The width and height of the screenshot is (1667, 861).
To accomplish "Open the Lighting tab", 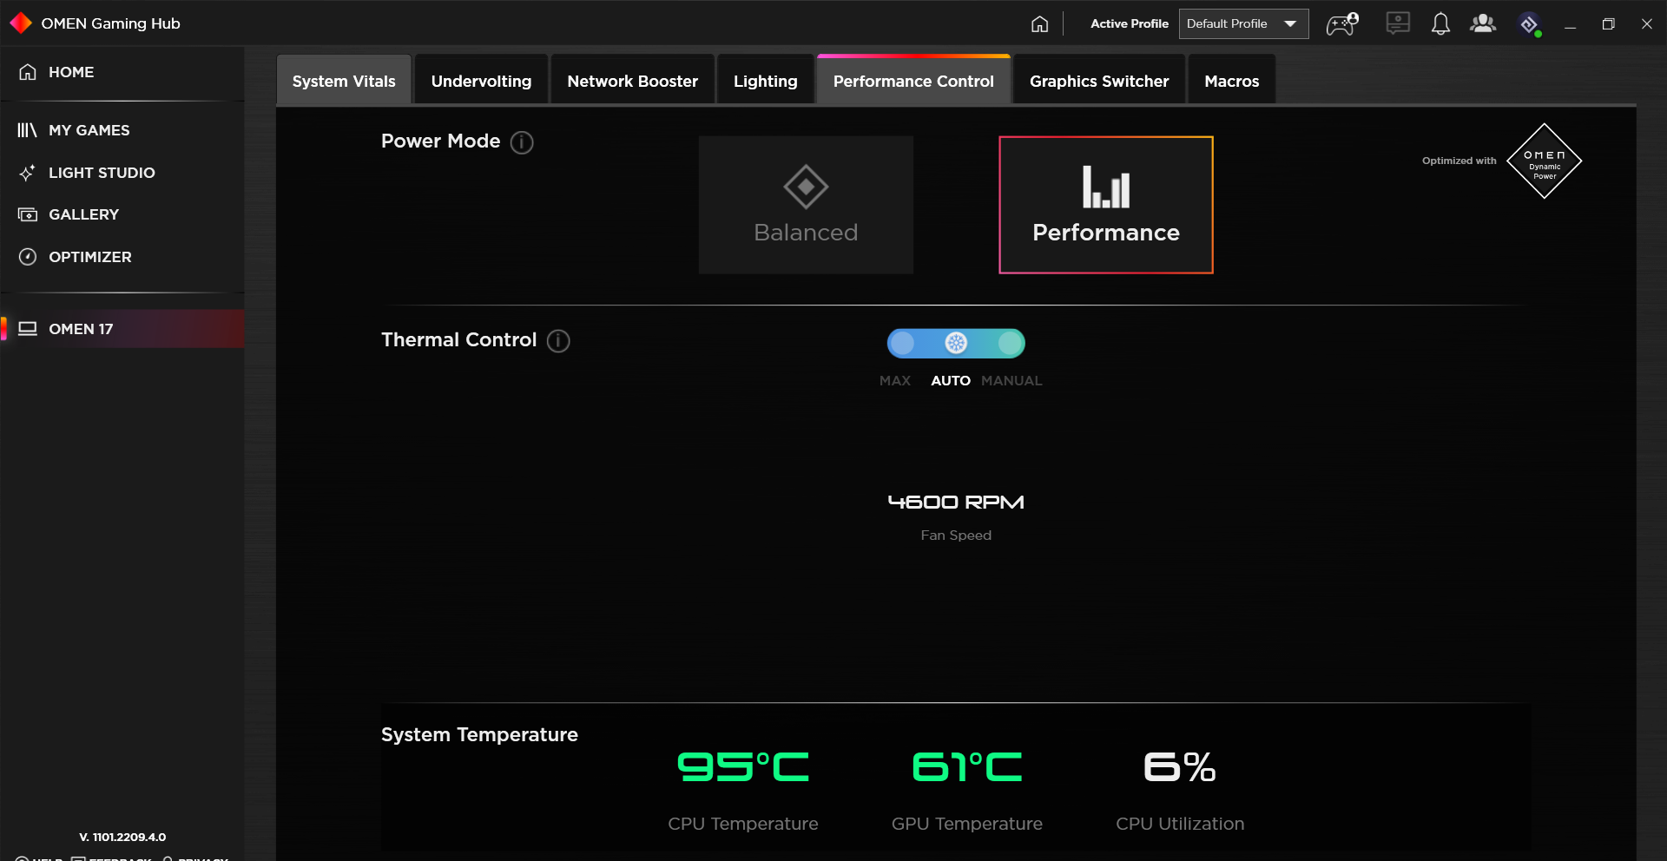I will [765, 81].
